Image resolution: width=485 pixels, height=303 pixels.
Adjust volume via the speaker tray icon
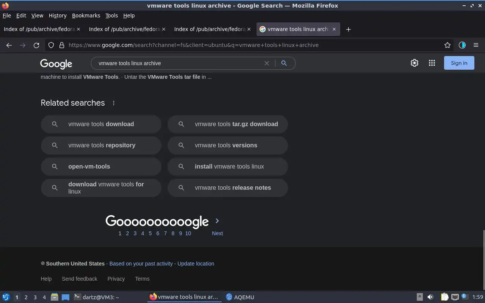[x=430, y=297]
